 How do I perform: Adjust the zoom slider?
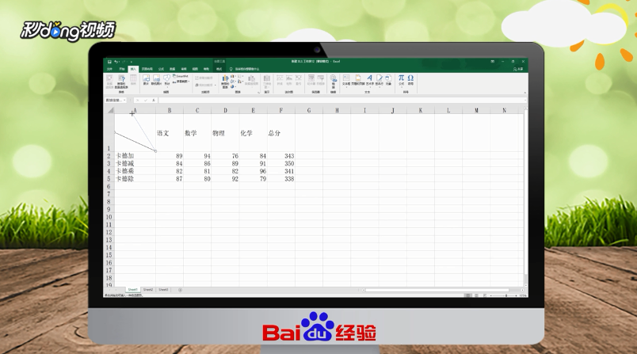pyautogui.click(x=506, y=295)
